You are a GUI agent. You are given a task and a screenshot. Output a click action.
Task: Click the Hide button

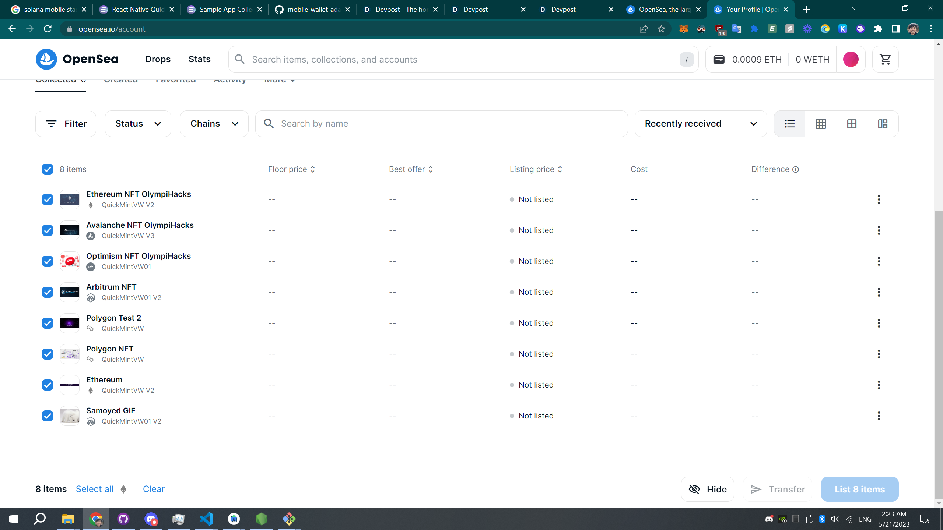tap(707, 489)
